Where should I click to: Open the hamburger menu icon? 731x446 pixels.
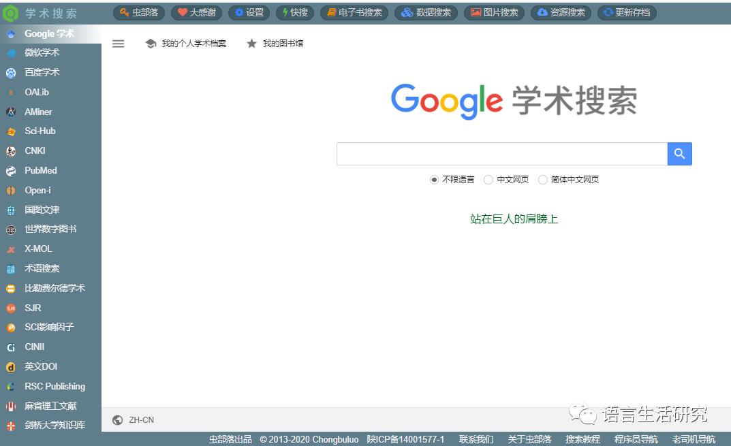point(119,44)
